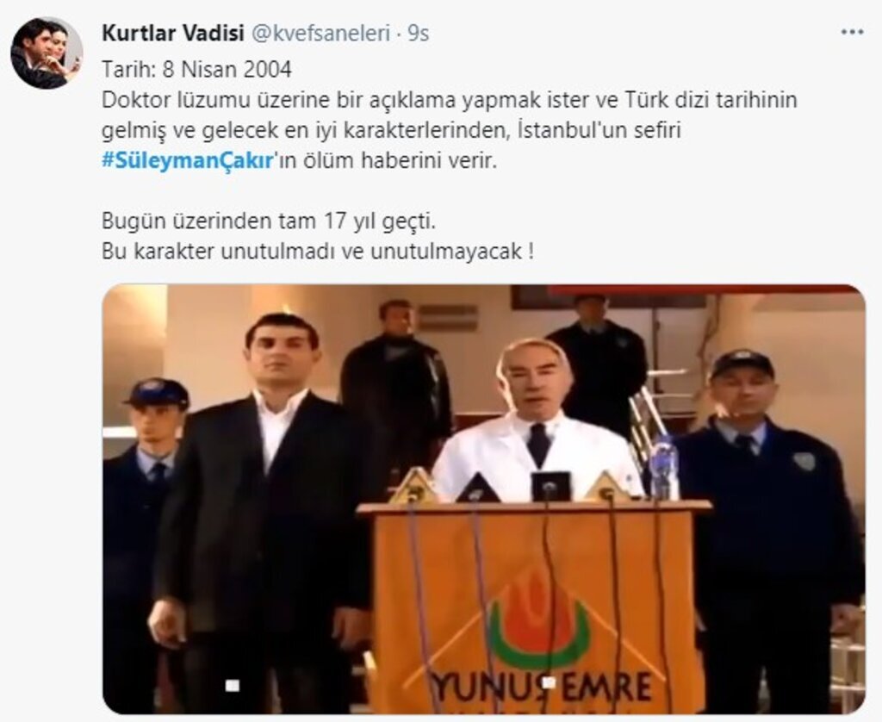
Task: Click the 'Tarih: 8 Nisan 2004' line
Action: click(197, 69)
